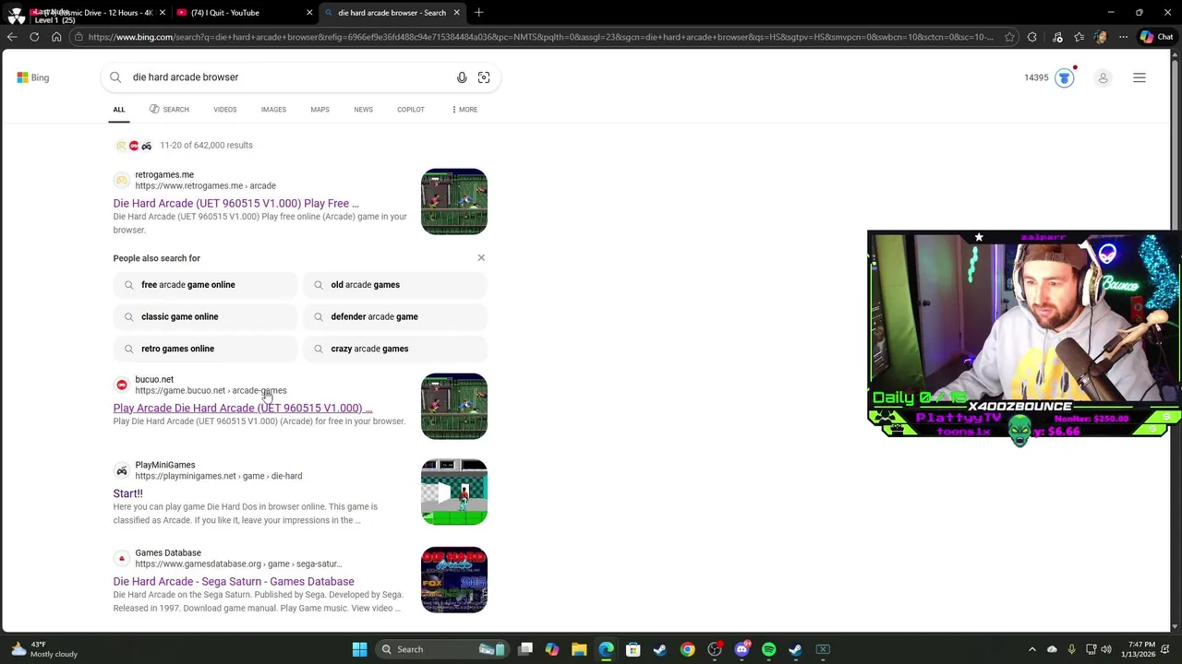Open Play Arcade Die Hard bucuo.net link
This screenshot has width=1182, height=664.
coord(243,408)
